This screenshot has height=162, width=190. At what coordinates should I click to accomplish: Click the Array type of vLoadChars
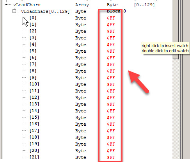point(82,5)
